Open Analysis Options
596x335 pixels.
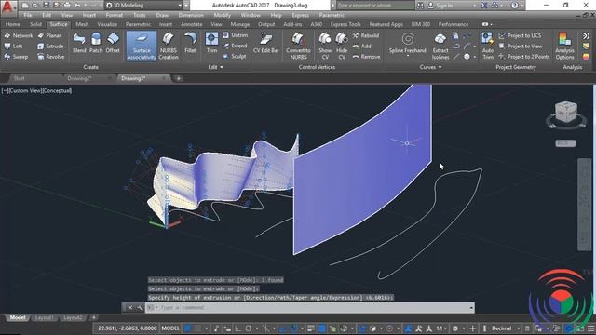pos(564,46)
